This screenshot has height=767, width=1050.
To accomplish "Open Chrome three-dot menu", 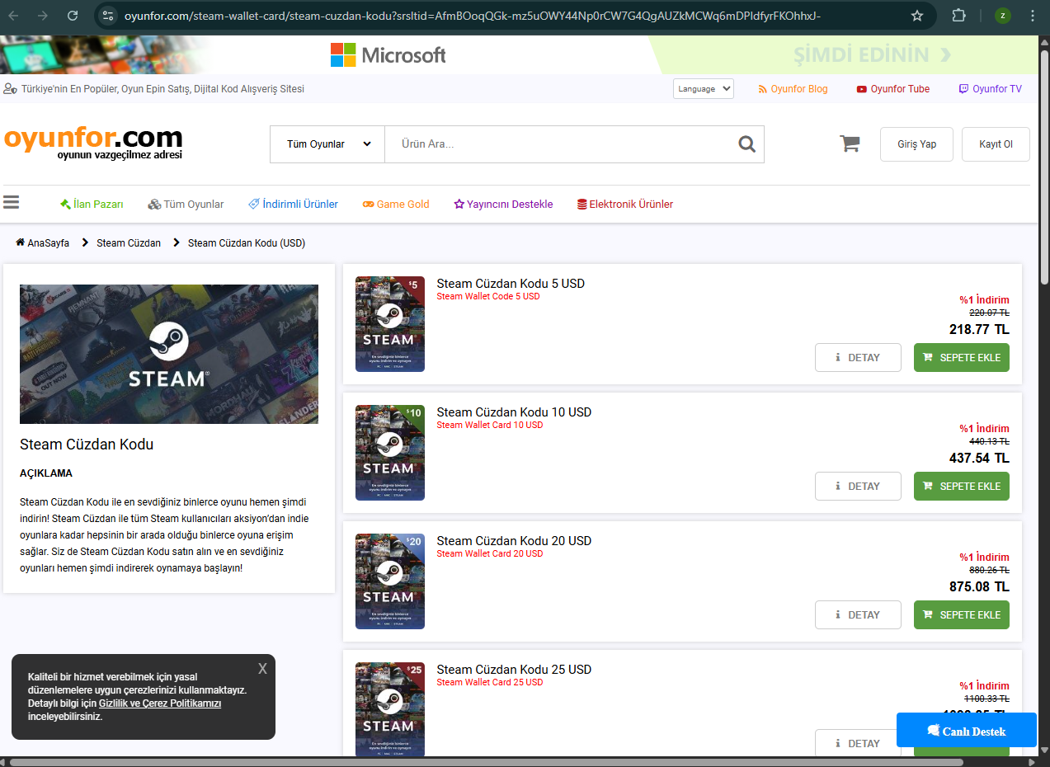I will coord(1034,16).
